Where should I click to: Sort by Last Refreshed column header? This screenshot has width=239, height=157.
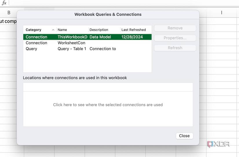pyautogui.click(x=134, y=30)
